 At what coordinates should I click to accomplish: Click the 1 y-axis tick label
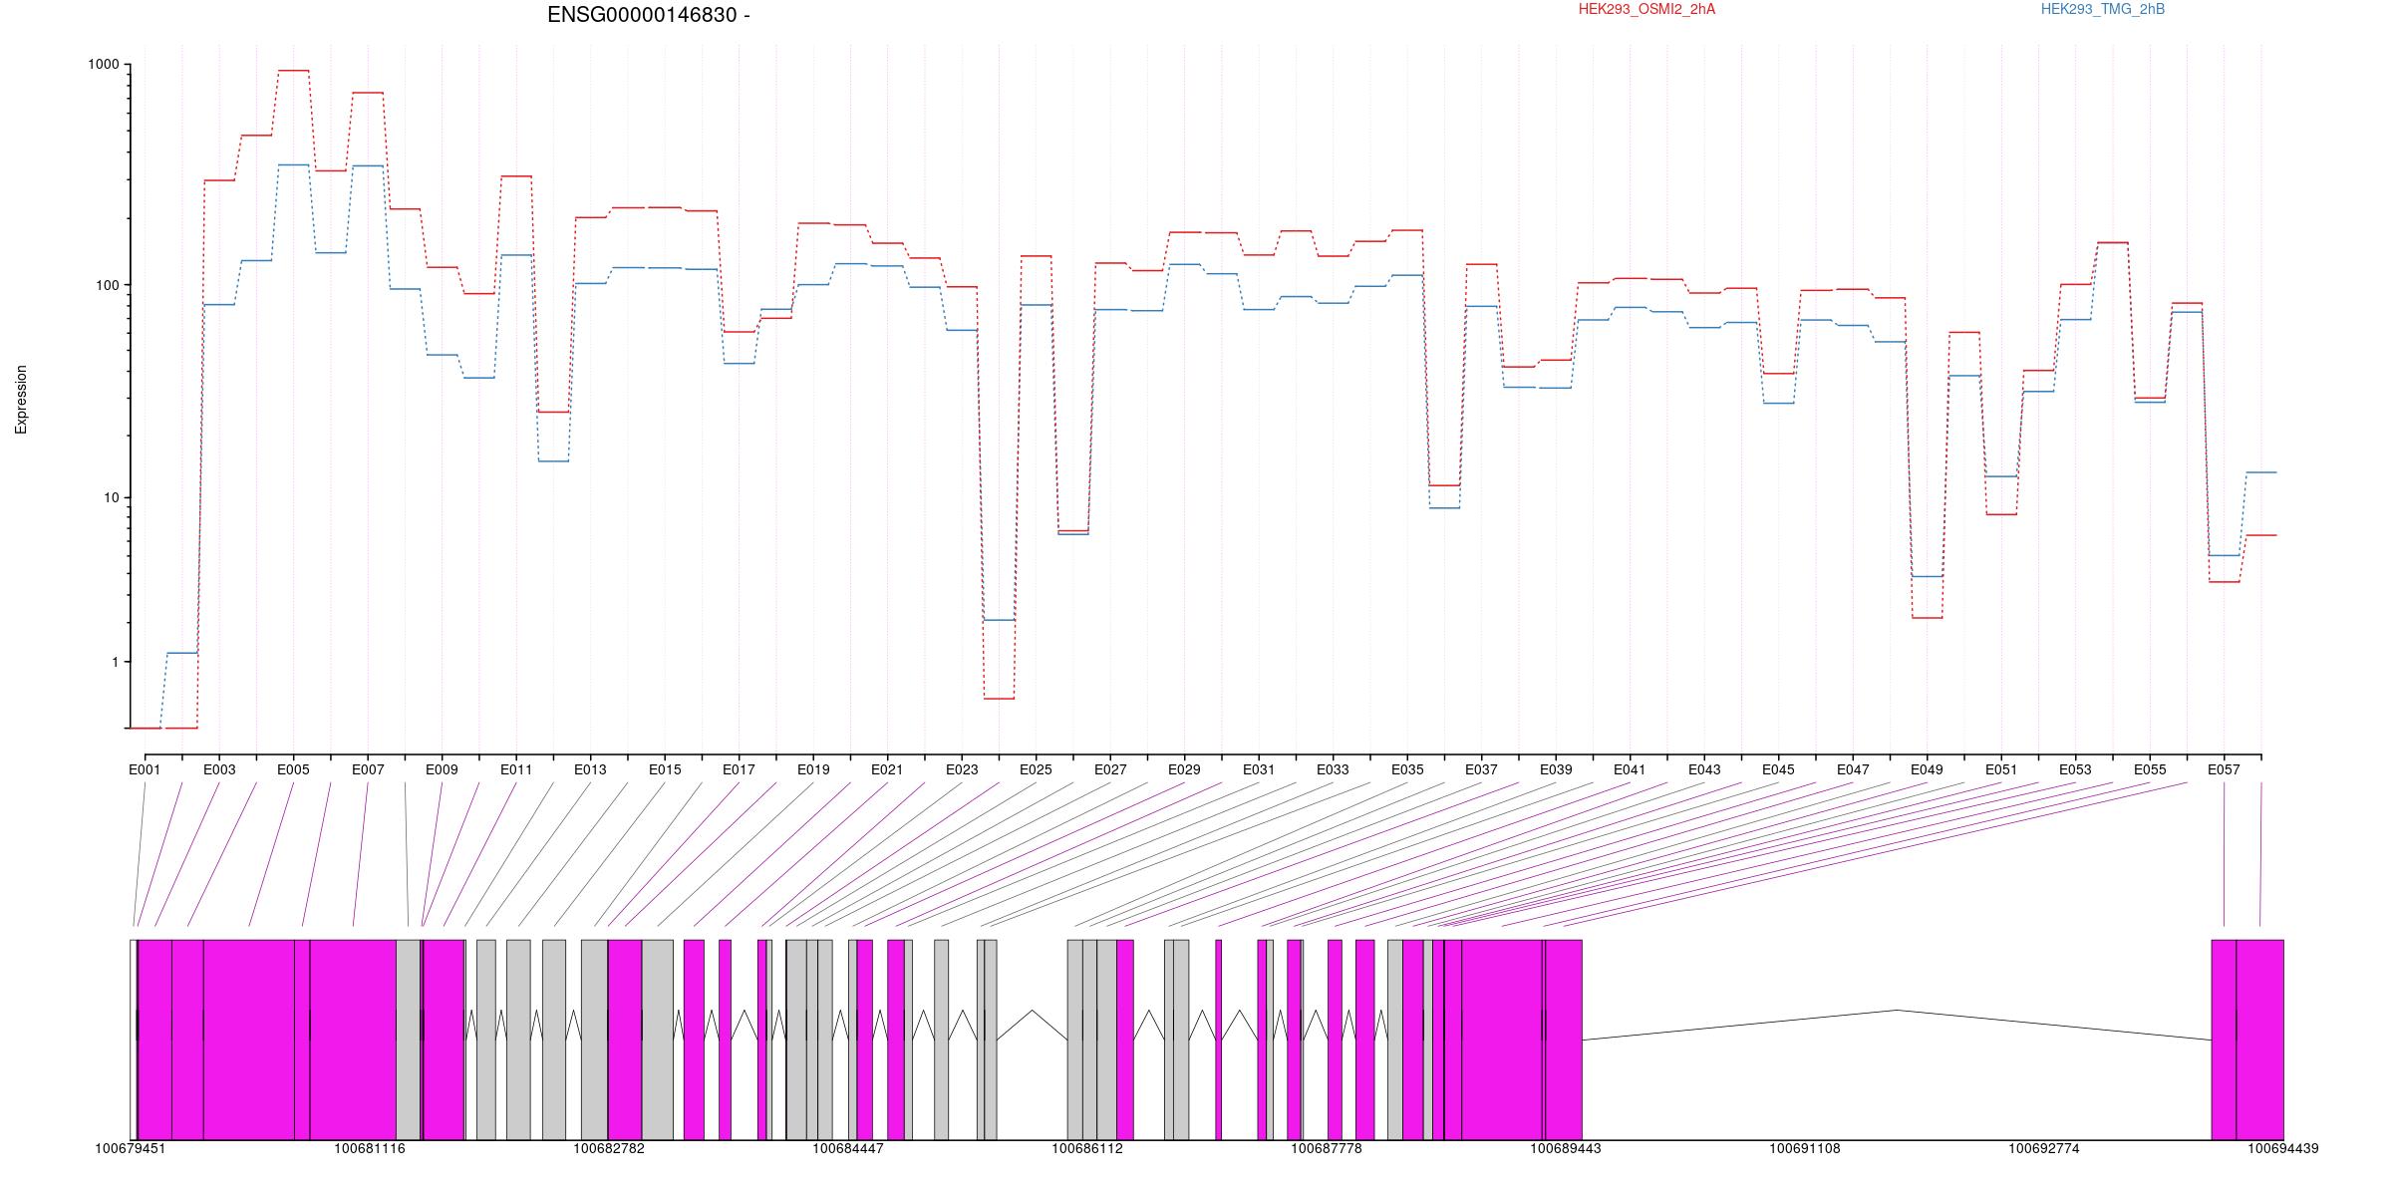116,663
